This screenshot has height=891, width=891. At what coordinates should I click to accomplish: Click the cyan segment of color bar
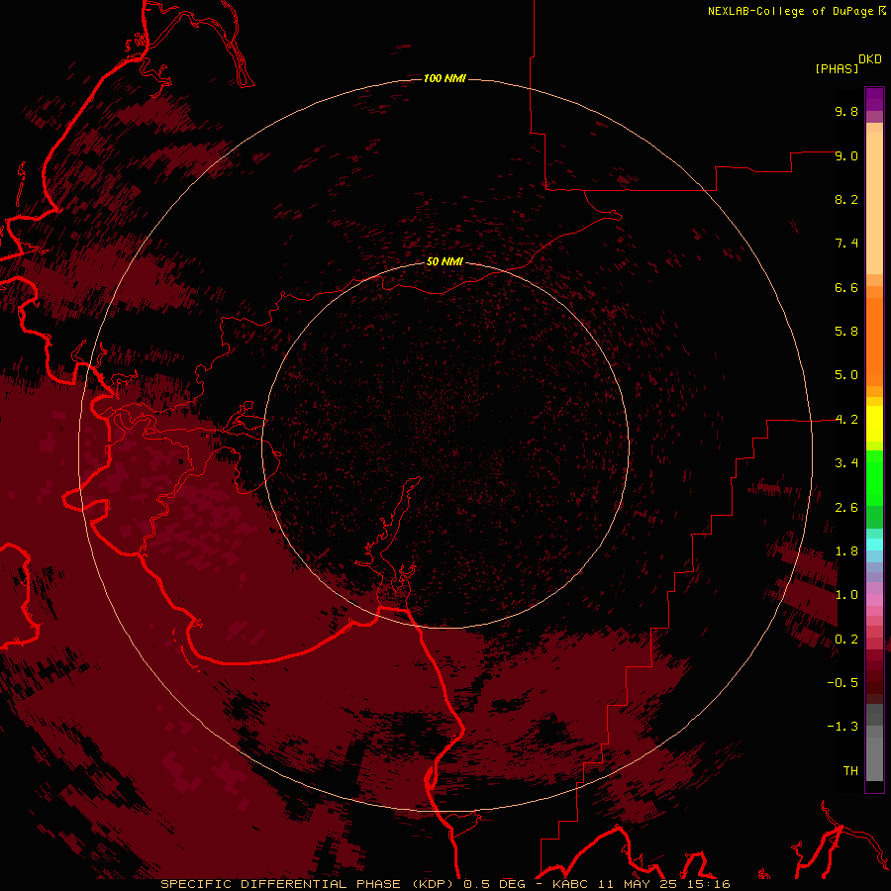874,544
